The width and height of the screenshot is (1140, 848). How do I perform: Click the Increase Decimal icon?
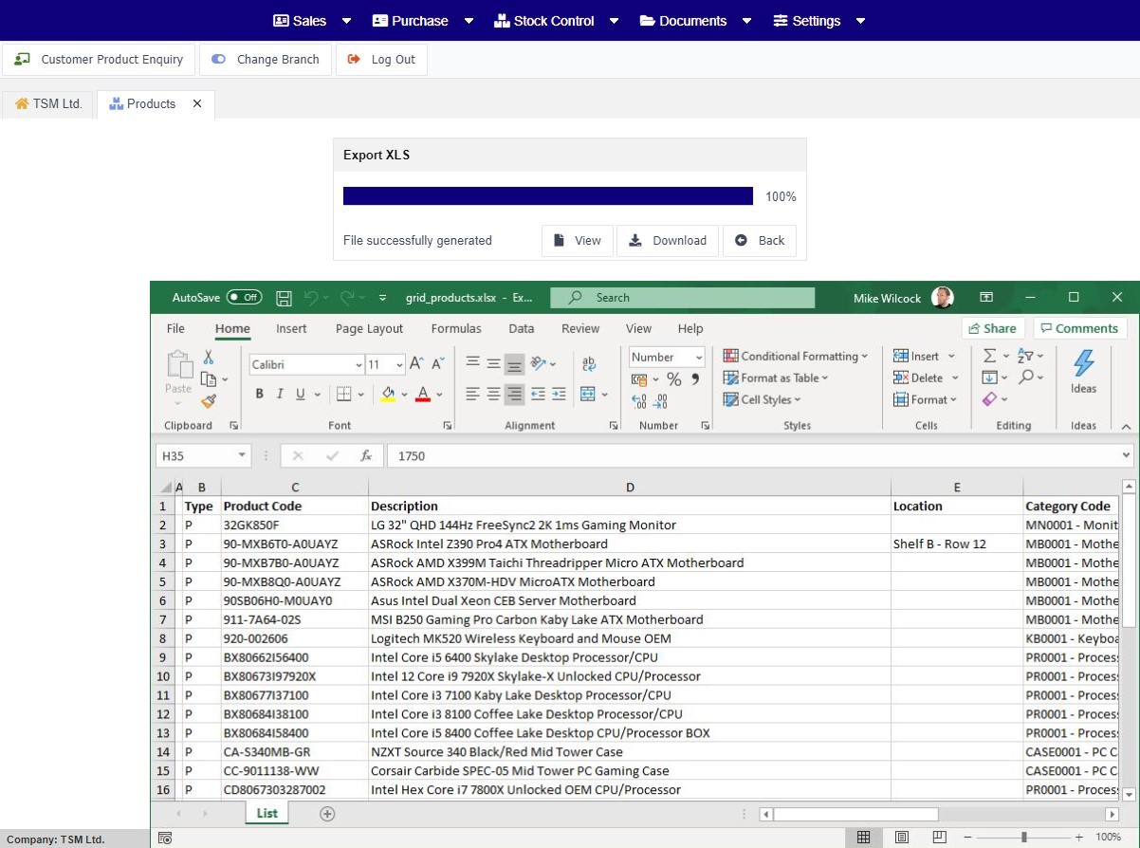click(x=638, y=401)
